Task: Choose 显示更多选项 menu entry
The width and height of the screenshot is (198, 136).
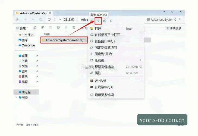Action: [116, 95]
